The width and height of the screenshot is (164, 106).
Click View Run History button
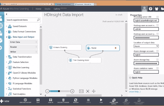coord(25,101)
